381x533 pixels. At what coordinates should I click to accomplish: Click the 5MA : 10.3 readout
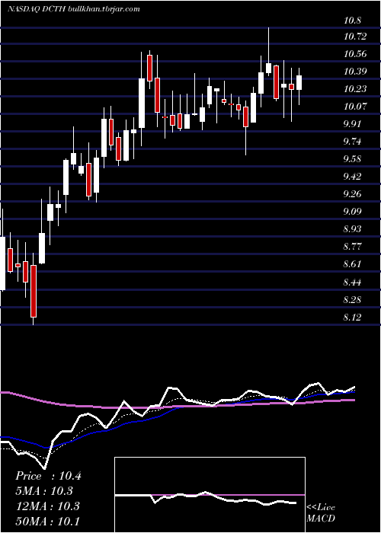tap(44, 491)
